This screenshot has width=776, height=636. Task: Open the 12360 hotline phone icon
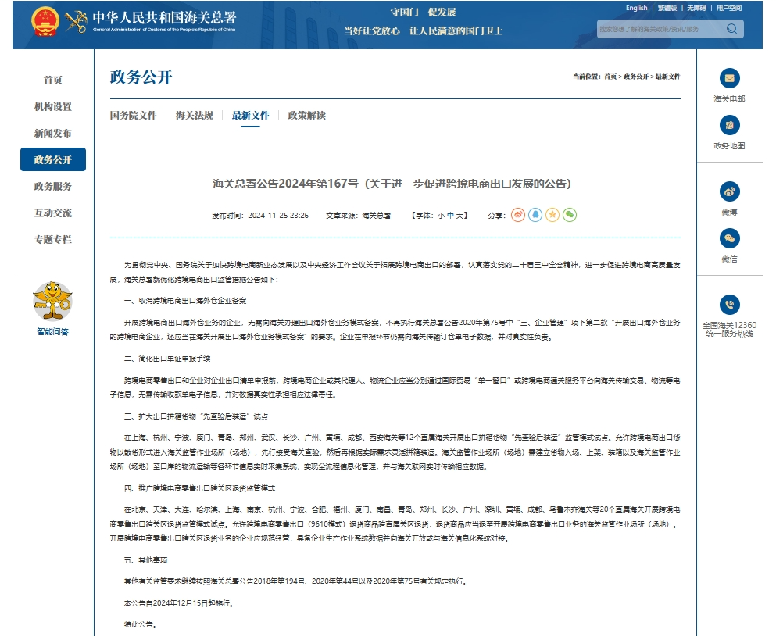729,305
